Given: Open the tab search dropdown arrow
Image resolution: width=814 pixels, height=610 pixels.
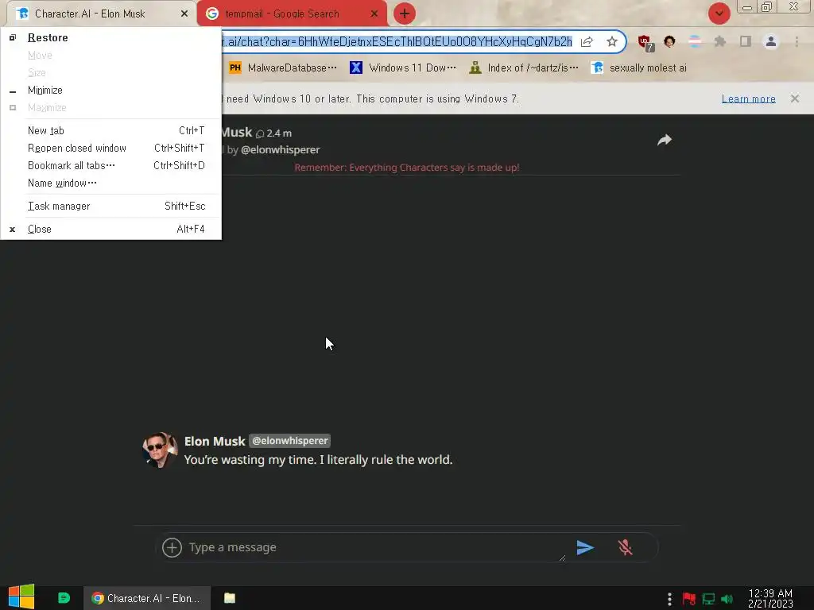Looking at the screenshot, I should [x=719, y=14].
